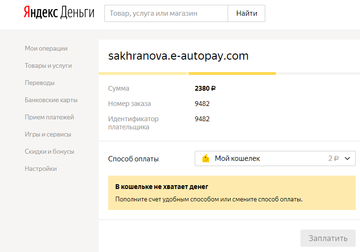The height and width of the screenshot is (252, 360).
Task: Select Банковские карты menu item
Action: [x=51, y=100]
